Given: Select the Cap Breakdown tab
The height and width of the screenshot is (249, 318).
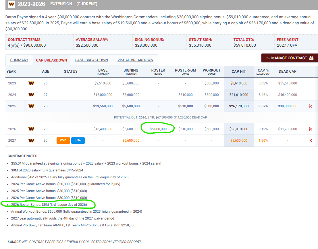Looking at the screenshot, I should 51,60.
